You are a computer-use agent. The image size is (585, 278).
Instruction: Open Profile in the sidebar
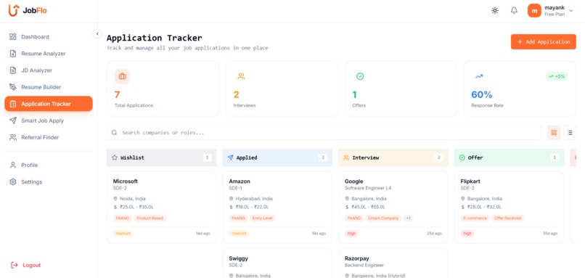point(49,165)
